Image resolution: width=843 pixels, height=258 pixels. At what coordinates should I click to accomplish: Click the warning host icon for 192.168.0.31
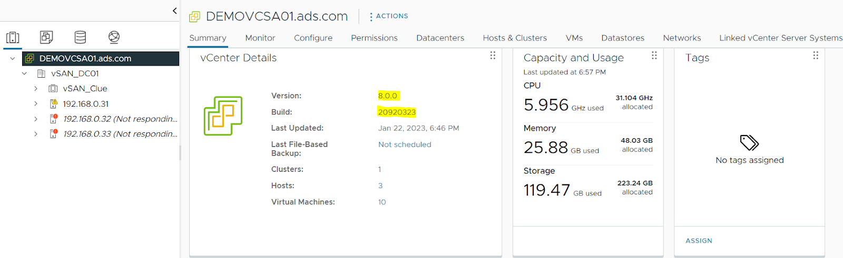[53, 104]
